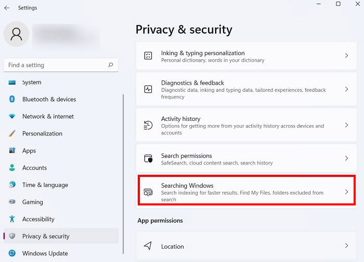The width and height of the screenshot is (364, 262).
Task: Open the System category label
Action: (32, 82)
